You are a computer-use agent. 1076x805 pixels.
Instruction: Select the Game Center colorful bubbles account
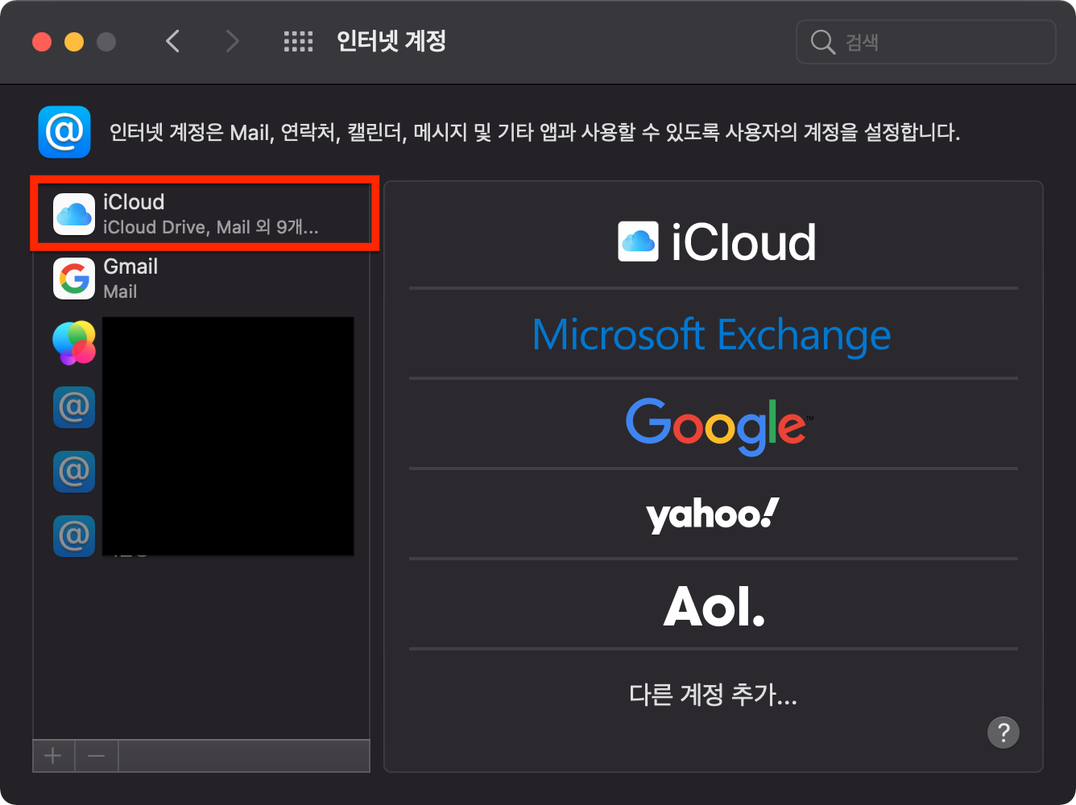coord(74,343)
